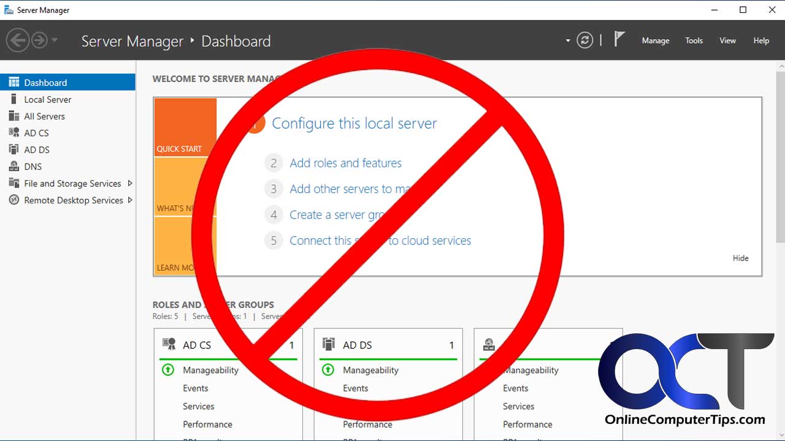Click AD DS tile header icon
The width and height of the screenshot is (785, 441).
(329, 344)
